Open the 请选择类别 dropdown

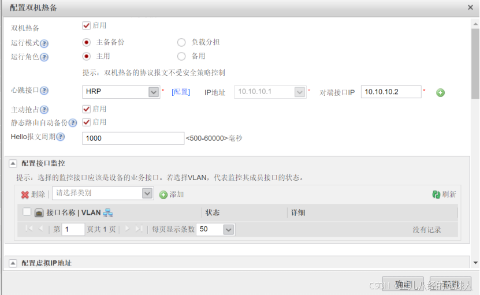tap(147, 193)
